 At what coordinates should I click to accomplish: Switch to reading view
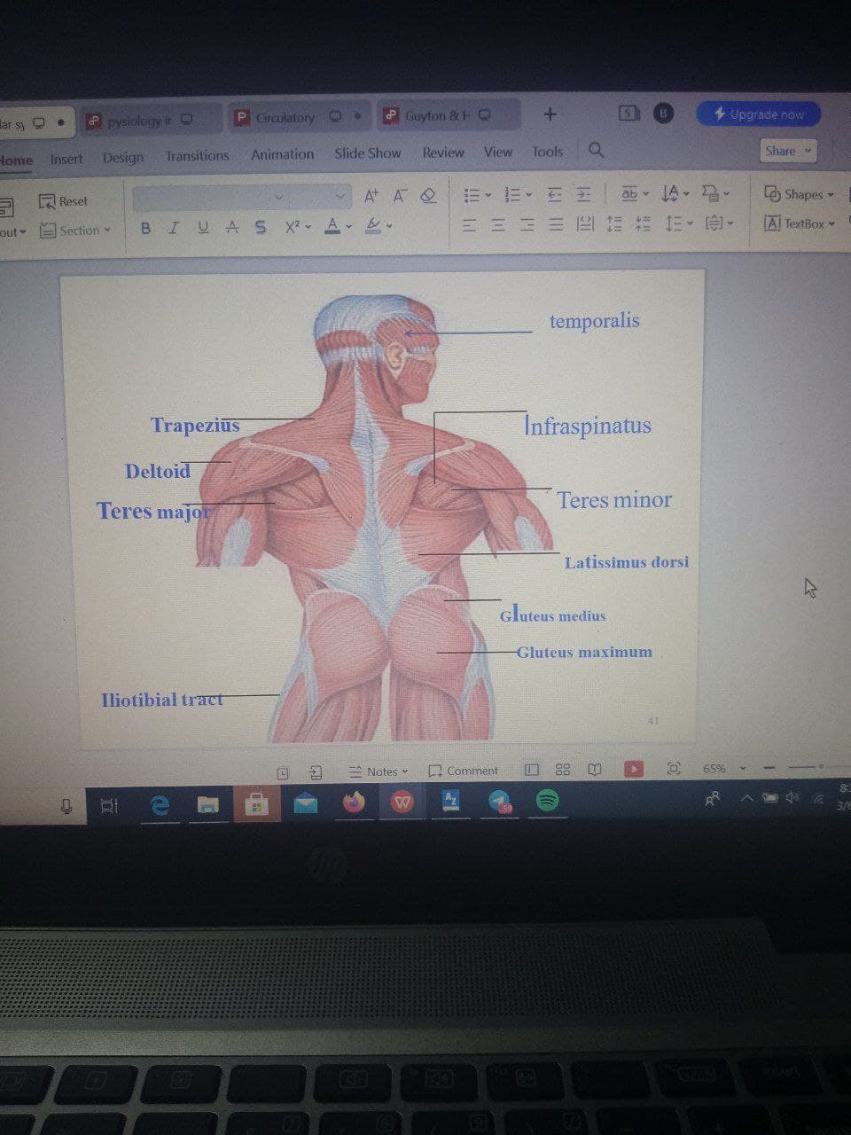click(595, 770)
